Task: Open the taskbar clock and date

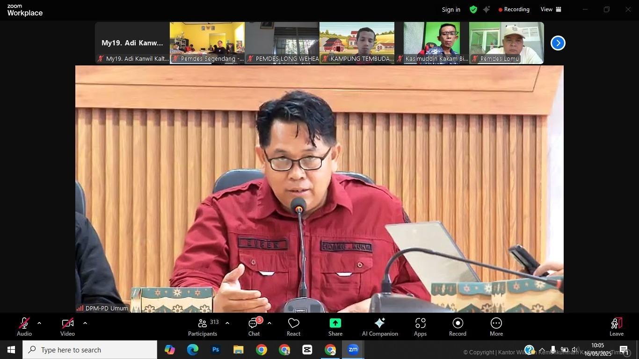Action: [598, 350]
